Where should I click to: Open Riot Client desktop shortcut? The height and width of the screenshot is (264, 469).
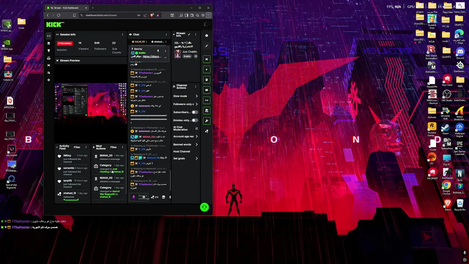pos(447,80)
